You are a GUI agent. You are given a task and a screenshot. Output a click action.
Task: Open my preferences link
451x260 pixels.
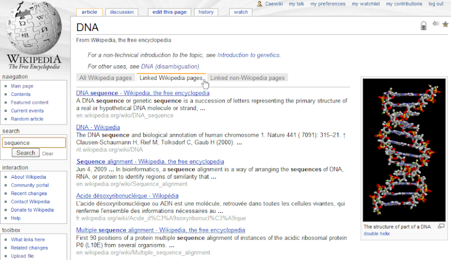click(328, 4)
